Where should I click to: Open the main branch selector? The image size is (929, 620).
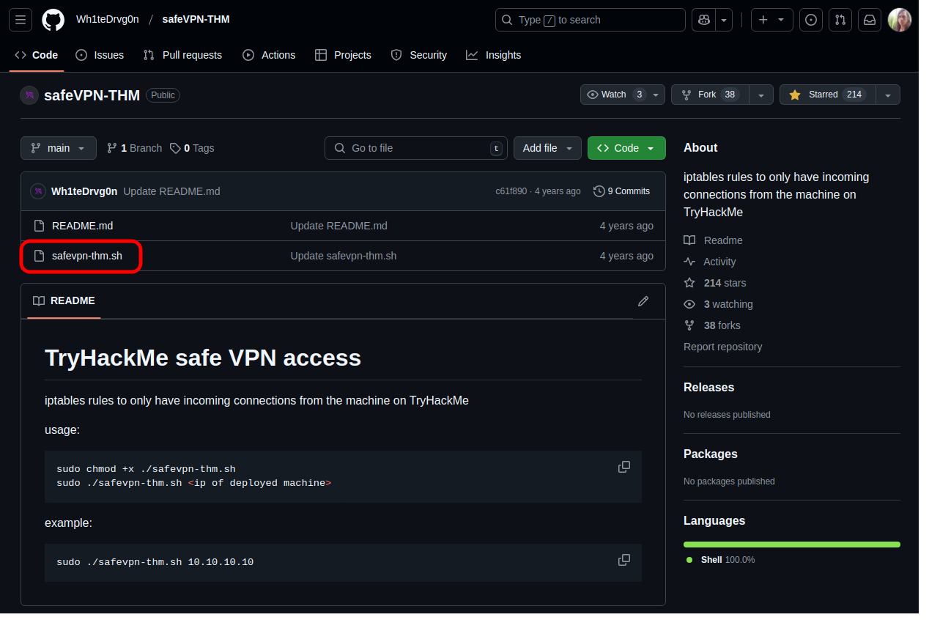(59, 148)
